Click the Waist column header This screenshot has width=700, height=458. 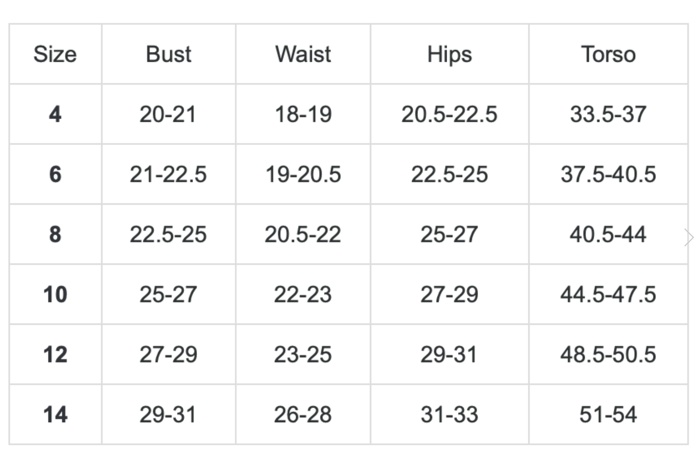[303, 54]
